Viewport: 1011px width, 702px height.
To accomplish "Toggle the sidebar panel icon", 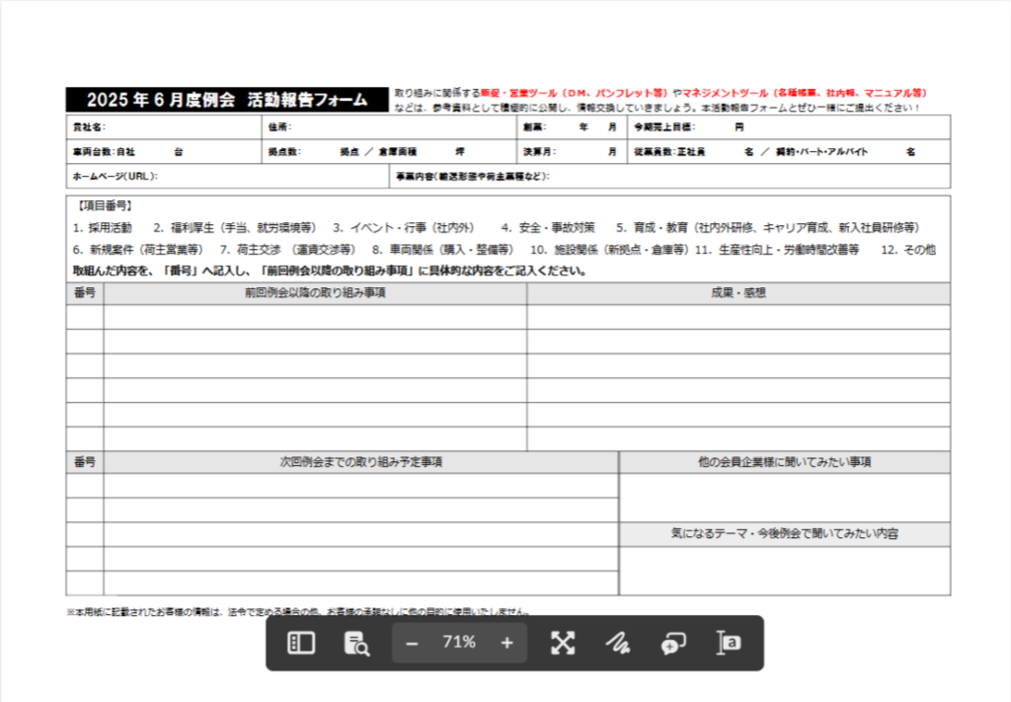I will coord(300,643).
